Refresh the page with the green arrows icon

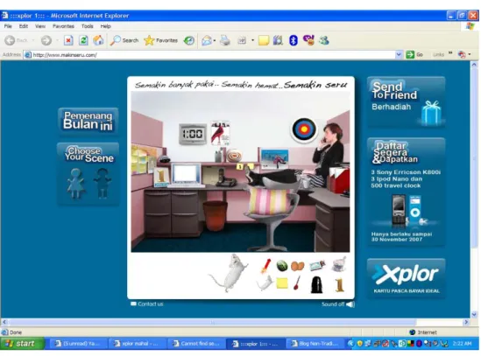point(83,40)
